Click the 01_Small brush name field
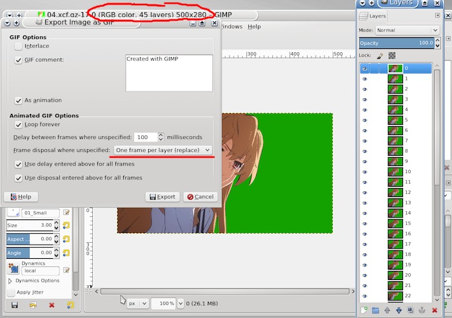 pyautogui.click(x=41, y=213)
